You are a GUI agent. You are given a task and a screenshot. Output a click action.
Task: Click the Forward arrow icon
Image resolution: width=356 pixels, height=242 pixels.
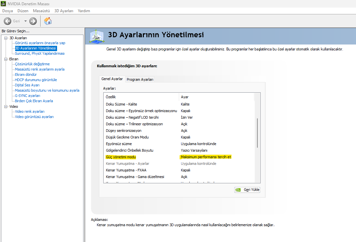tap(33, 21)
